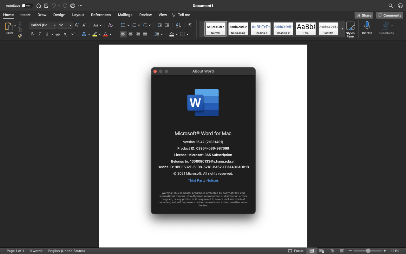The width and height of the screenshot is (406, 254).
Task: Click the Format Painter brush icon
Action: pos(20,36)
